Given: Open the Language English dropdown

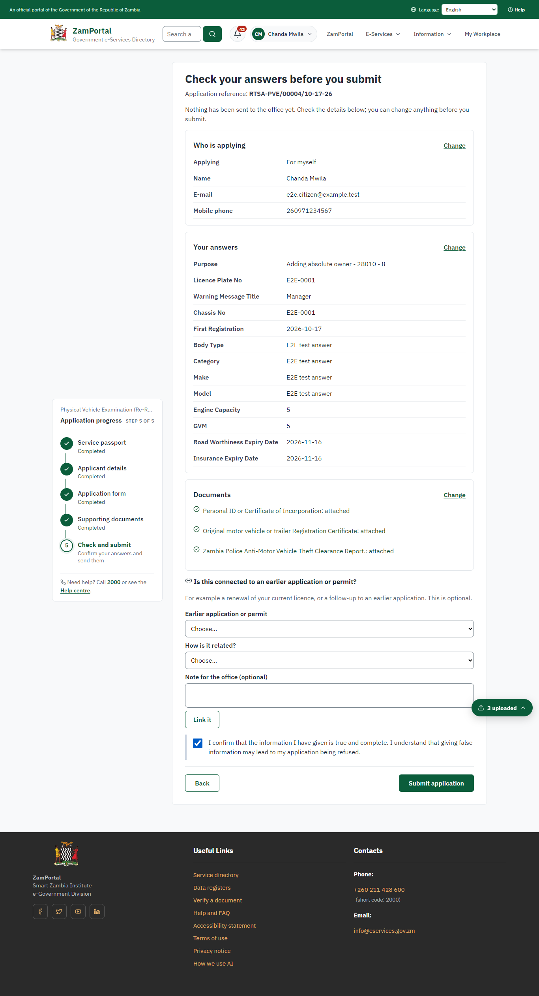Looking at the screenshot, I should [470, 10].
